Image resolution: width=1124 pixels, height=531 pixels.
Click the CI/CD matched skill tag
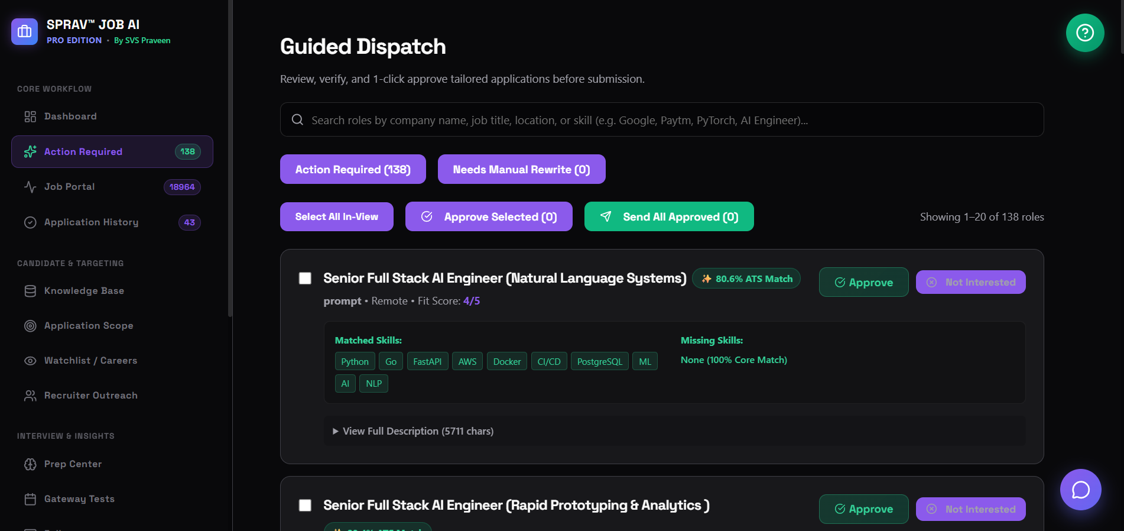[x=549, y=361]
